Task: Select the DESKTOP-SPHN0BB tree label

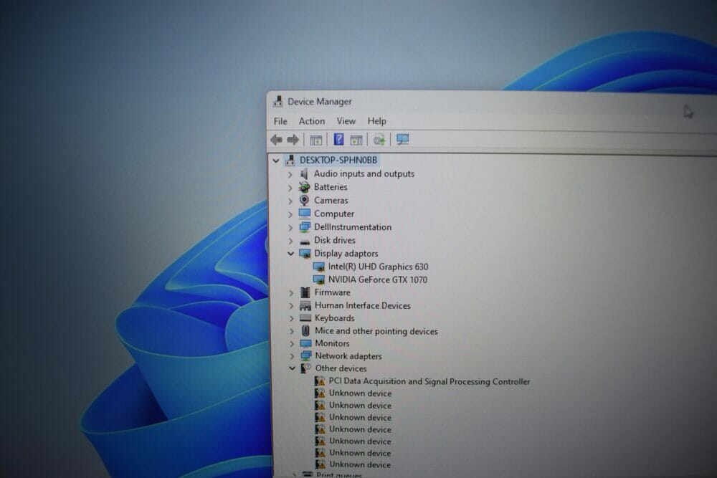Action: (x=338, y=160)
